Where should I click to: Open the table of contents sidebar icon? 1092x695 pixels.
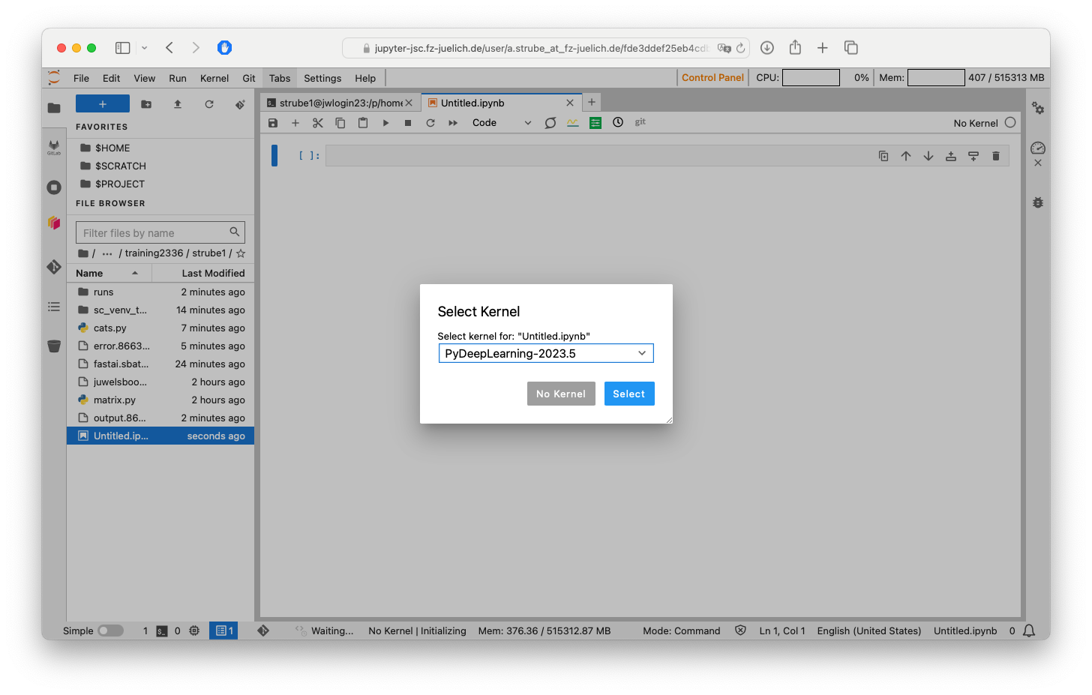click(54, 307)
